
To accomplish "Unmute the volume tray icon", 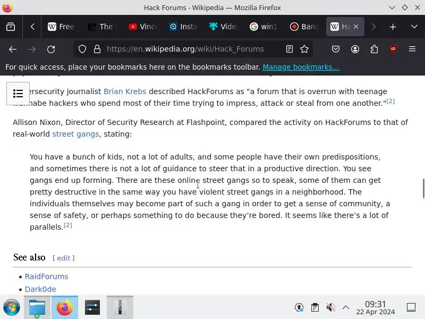I will 330,307.
